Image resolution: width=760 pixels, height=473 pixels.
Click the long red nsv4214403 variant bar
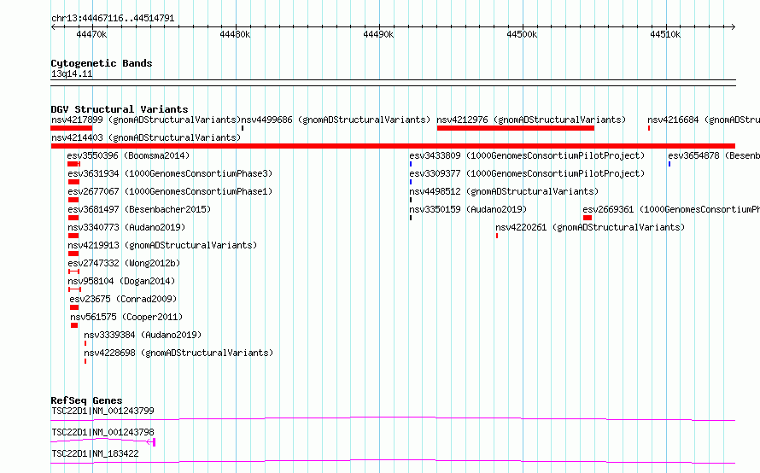pyautogui.click(x=393, y=146)
